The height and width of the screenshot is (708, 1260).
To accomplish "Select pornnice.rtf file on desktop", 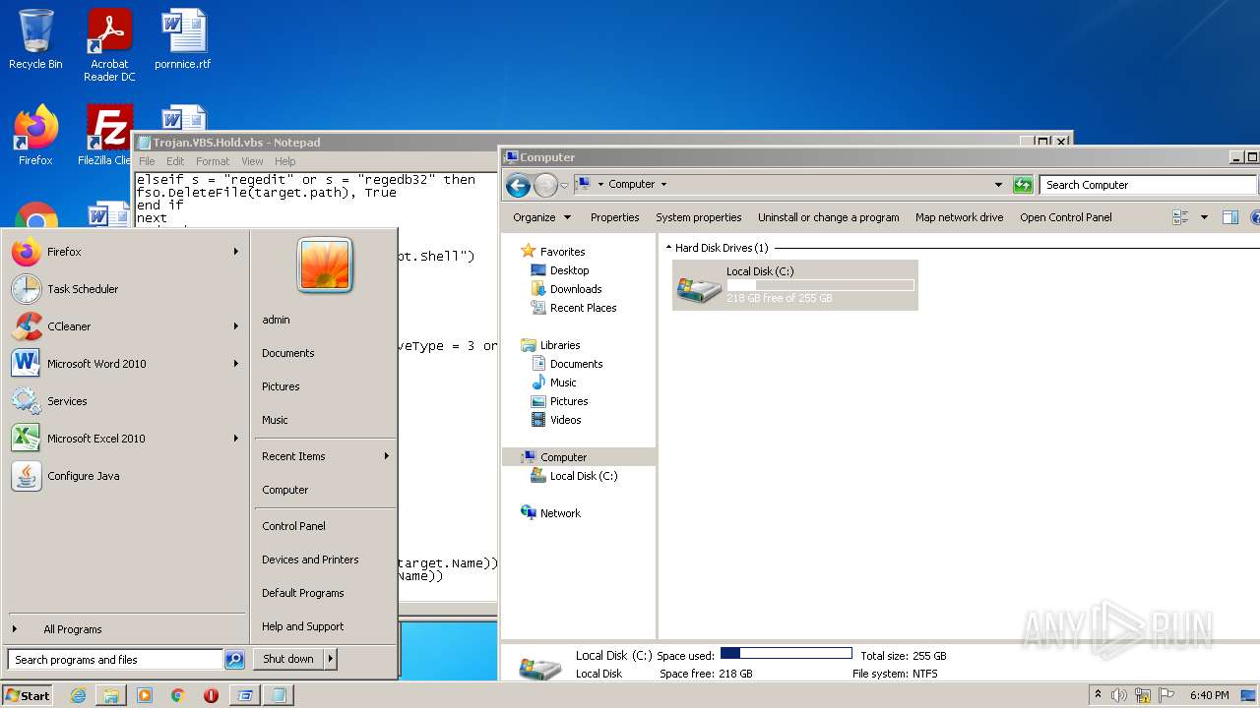I will tap(183, 40).
